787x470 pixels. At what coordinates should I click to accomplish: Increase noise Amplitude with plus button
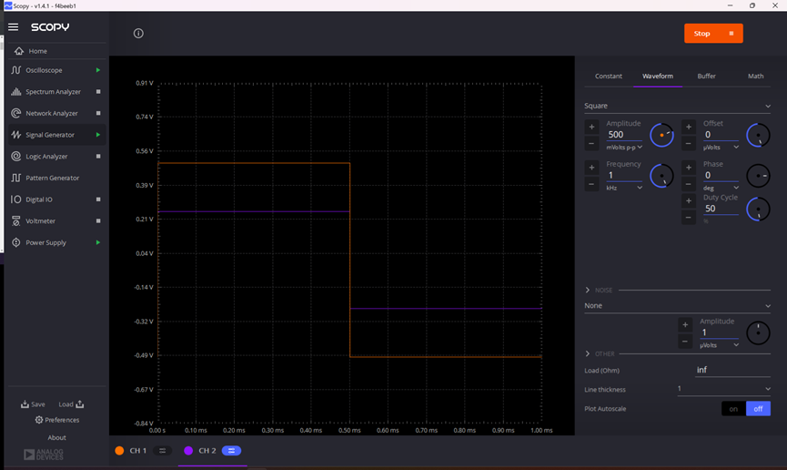coord(685,325)
